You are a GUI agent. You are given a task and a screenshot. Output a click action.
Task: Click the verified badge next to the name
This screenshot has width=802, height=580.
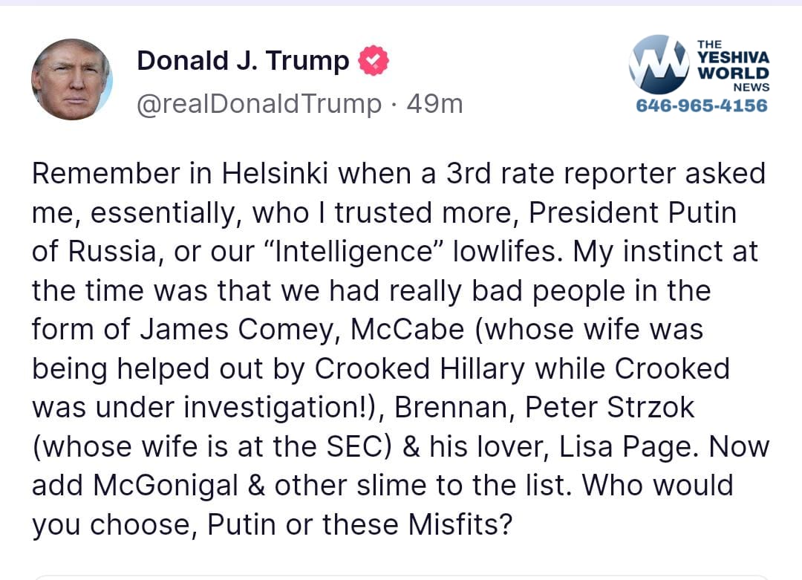point(374,61)
